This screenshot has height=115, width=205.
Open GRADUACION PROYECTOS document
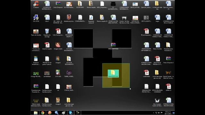pyautogui.click(x=146, y=88)
